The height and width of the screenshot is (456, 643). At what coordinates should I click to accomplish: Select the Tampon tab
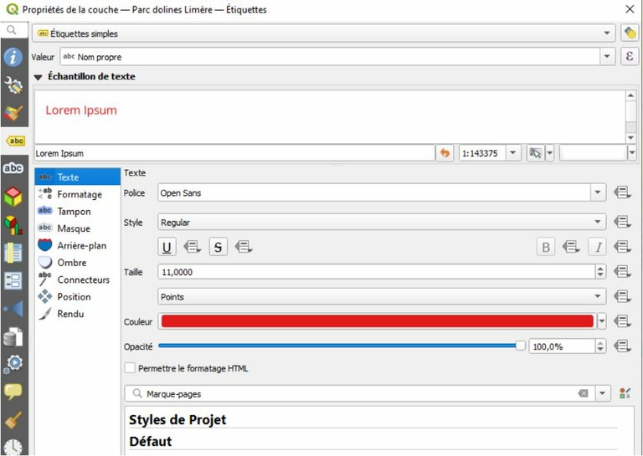point(74,212)
